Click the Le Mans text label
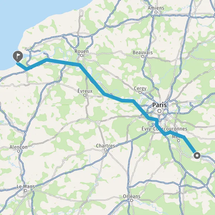This screenshot has width=215, height=215. tap(26, 186)
